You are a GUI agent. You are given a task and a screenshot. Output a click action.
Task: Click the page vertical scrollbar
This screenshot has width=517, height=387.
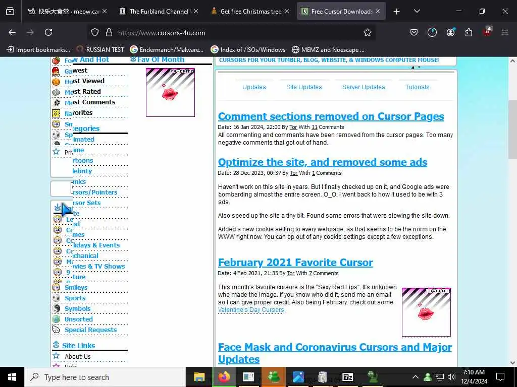tap(512, 130)
